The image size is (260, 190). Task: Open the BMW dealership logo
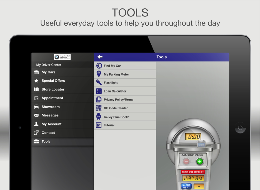point(62,57)
